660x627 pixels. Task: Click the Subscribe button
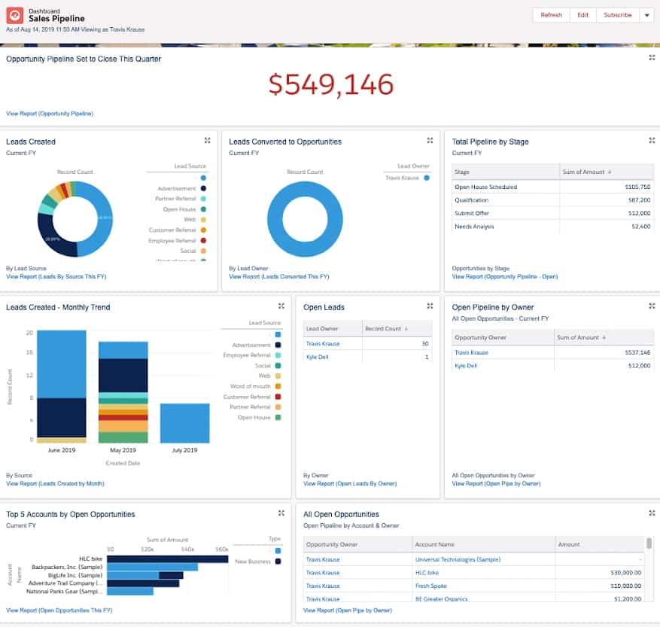click(x=618, y=15)
